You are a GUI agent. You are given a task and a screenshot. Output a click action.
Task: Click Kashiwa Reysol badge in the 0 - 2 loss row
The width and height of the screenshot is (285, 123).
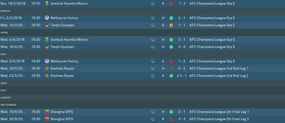coord(47,69)
